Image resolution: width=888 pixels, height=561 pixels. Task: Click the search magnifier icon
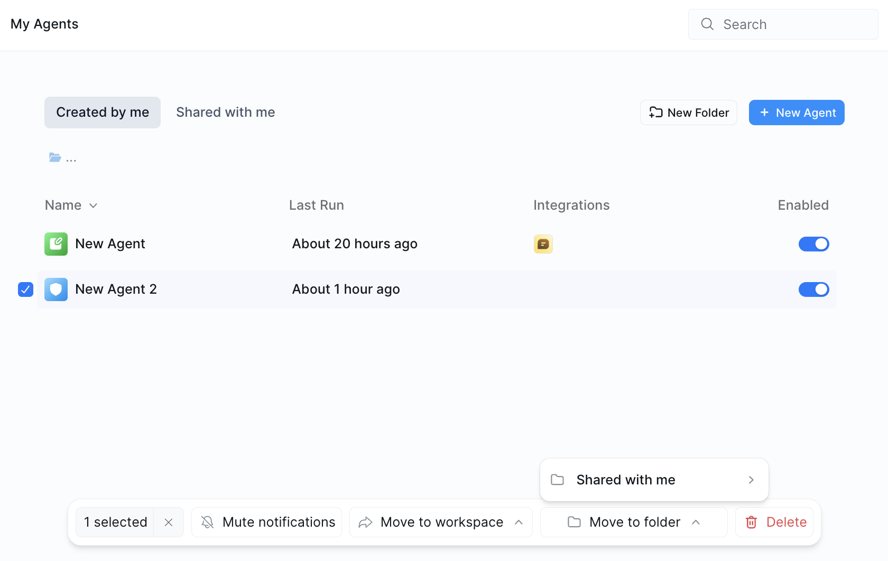coord(707,24)
